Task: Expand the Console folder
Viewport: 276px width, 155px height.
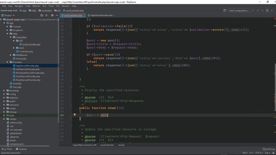Action: (7, 27)
